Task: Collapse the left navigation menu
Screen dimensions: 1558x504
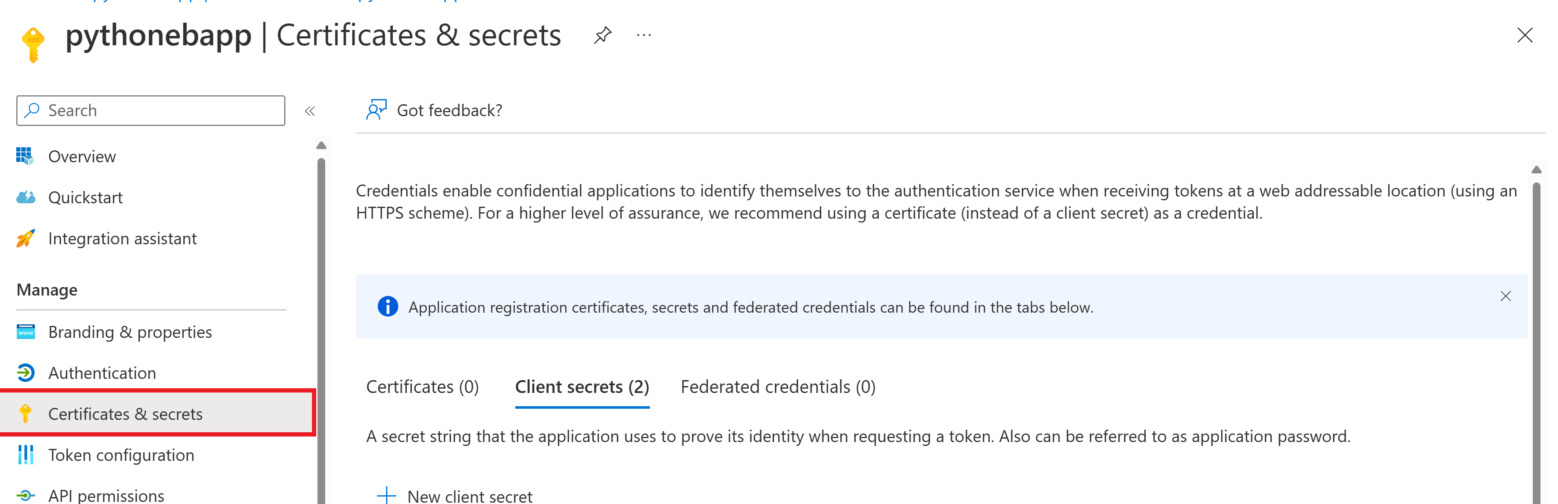Action: click(310, 111)
